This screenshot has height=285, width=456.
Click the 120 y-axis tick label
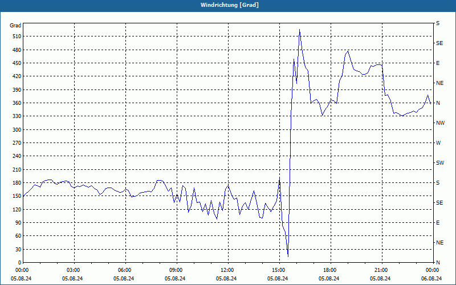17,210
